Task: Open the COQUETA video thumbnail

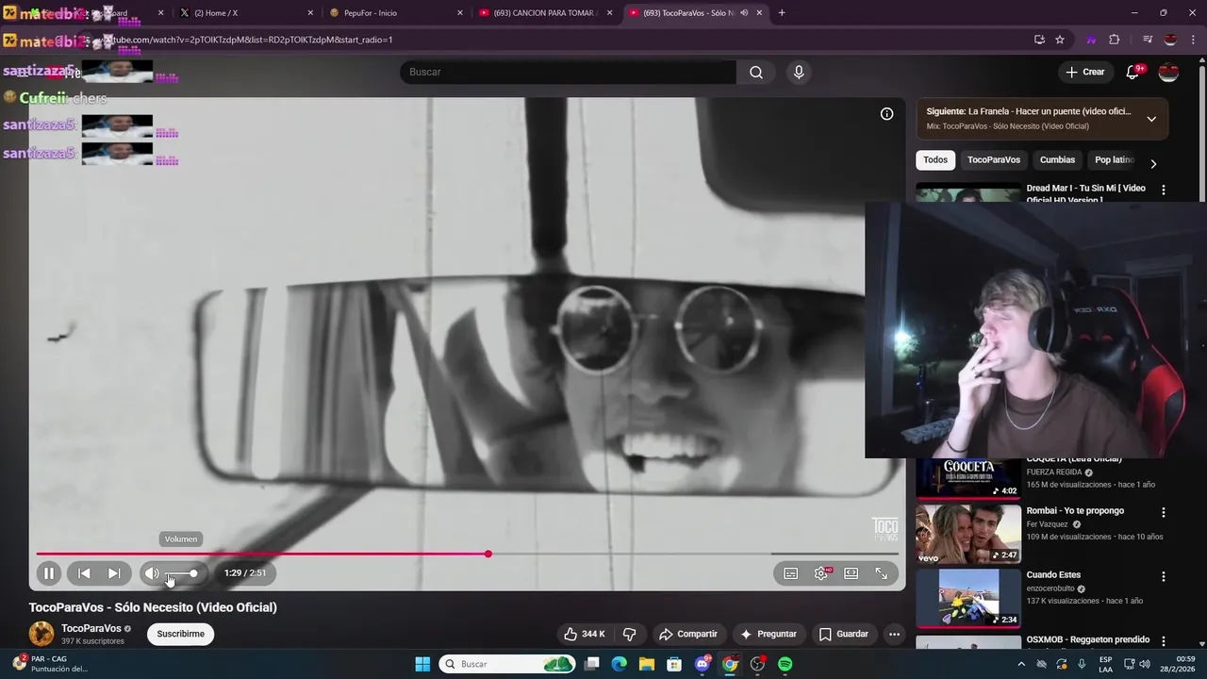Action: (968, 478)
